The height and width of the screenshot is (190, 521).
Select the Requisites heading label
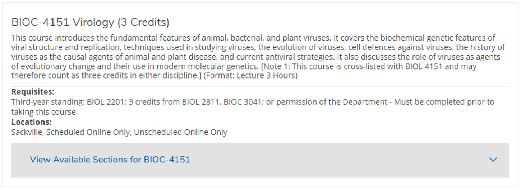tap(33, 92)
